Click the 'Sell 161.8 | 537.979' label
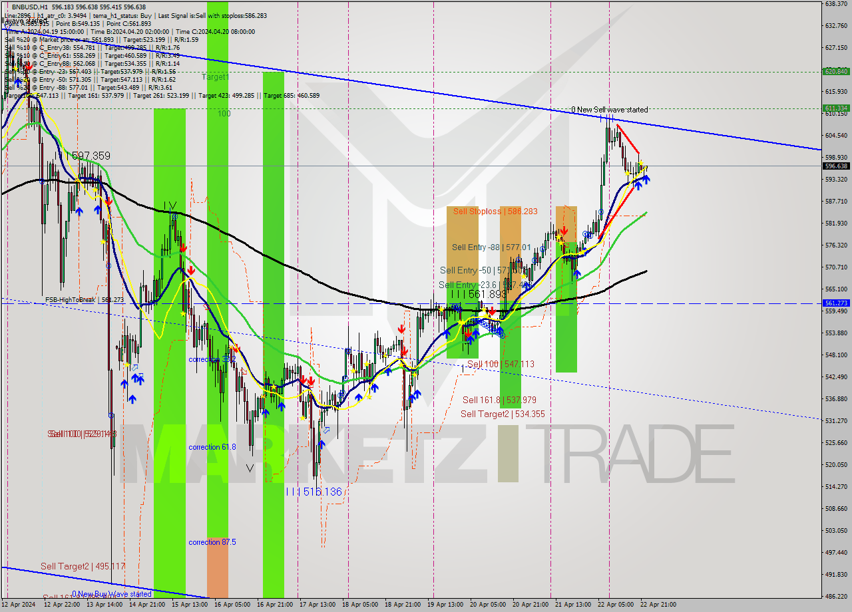The height and width of the screenshot is (612, 852). click(x=499, y=400)
